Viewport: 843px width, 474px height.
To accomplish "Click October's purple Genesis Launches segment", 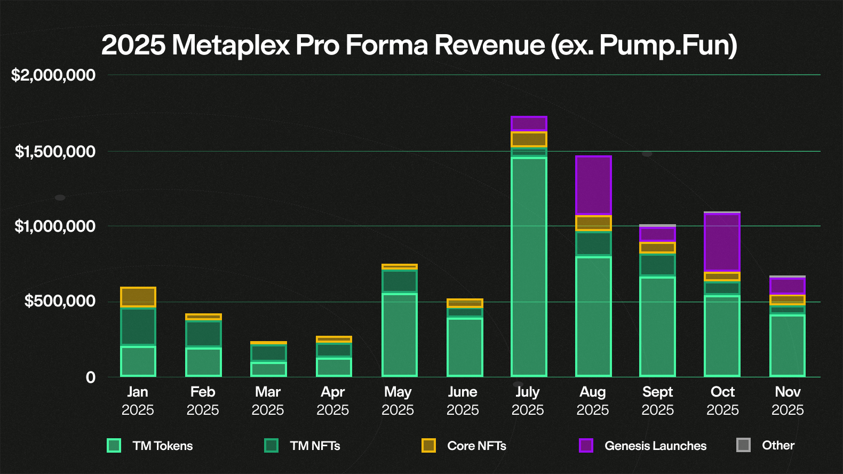I will coord(722,242).
